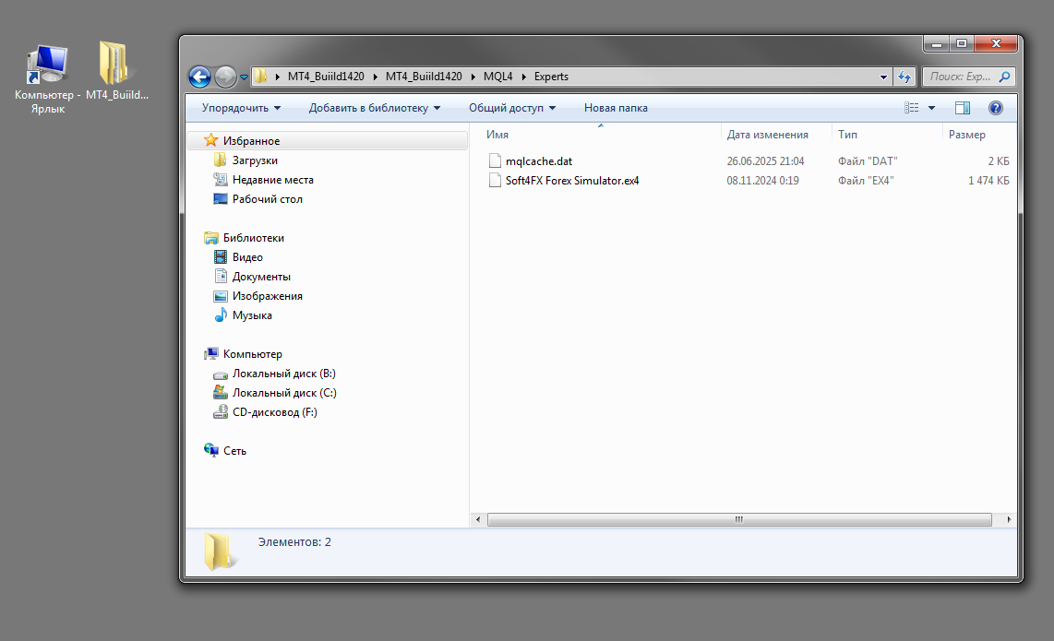Select Библиотеки in navigation pane

click(x=254, y=239)
